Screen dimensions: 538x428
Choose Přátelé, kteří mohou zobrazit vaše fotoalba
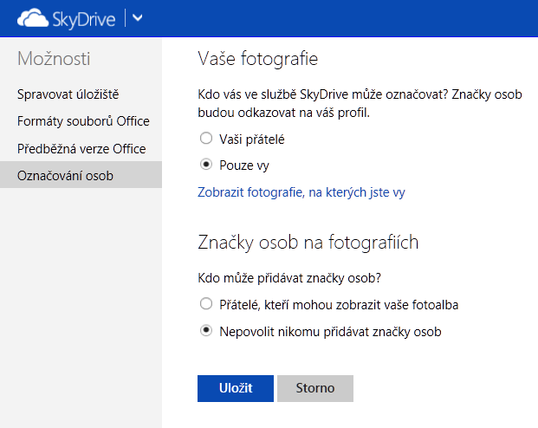(x=206, y=304)
